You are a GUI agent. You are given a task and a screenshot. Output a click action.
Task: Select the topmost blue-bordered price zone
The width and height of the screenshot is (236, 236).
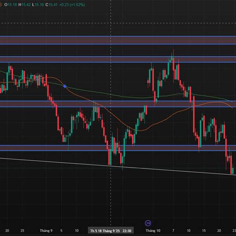pos(118,40)
